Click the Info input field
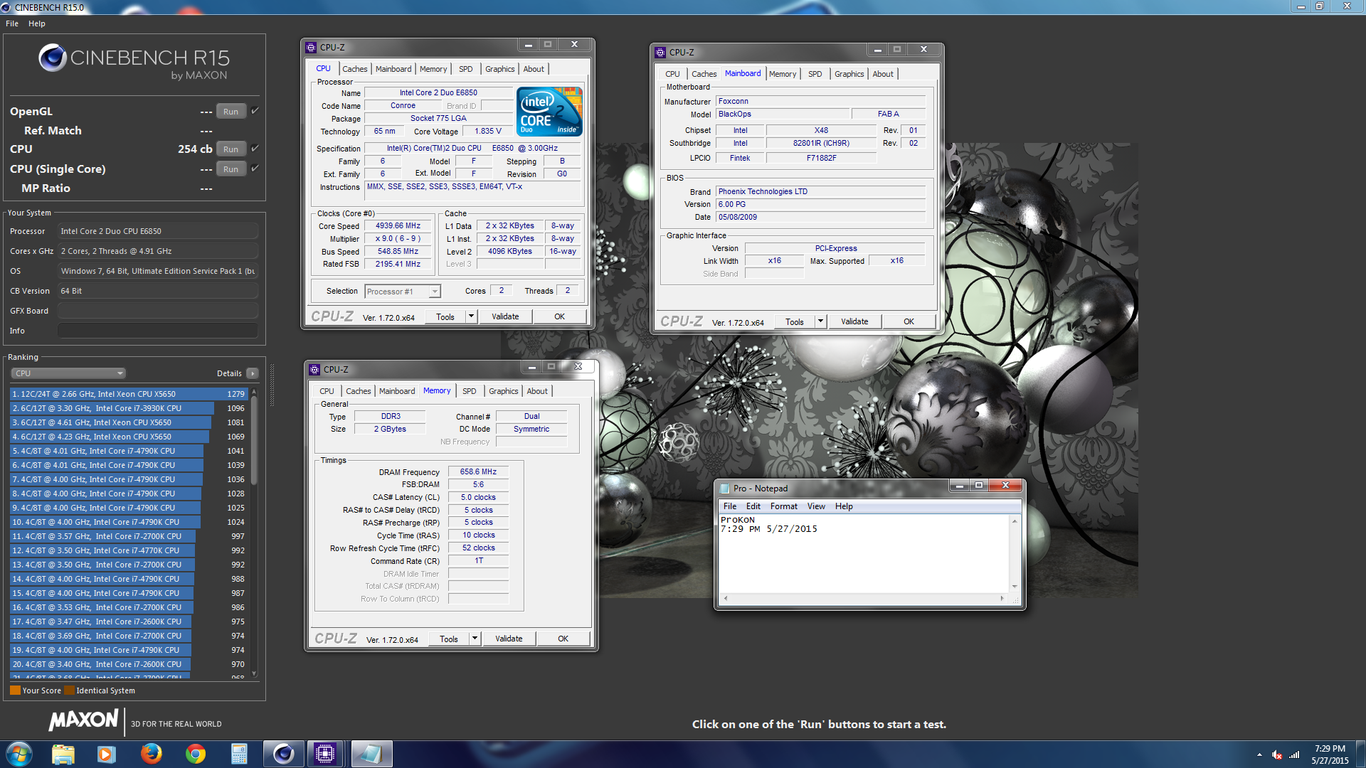This screenshot has height=768, width=1366. click(157, 331)
